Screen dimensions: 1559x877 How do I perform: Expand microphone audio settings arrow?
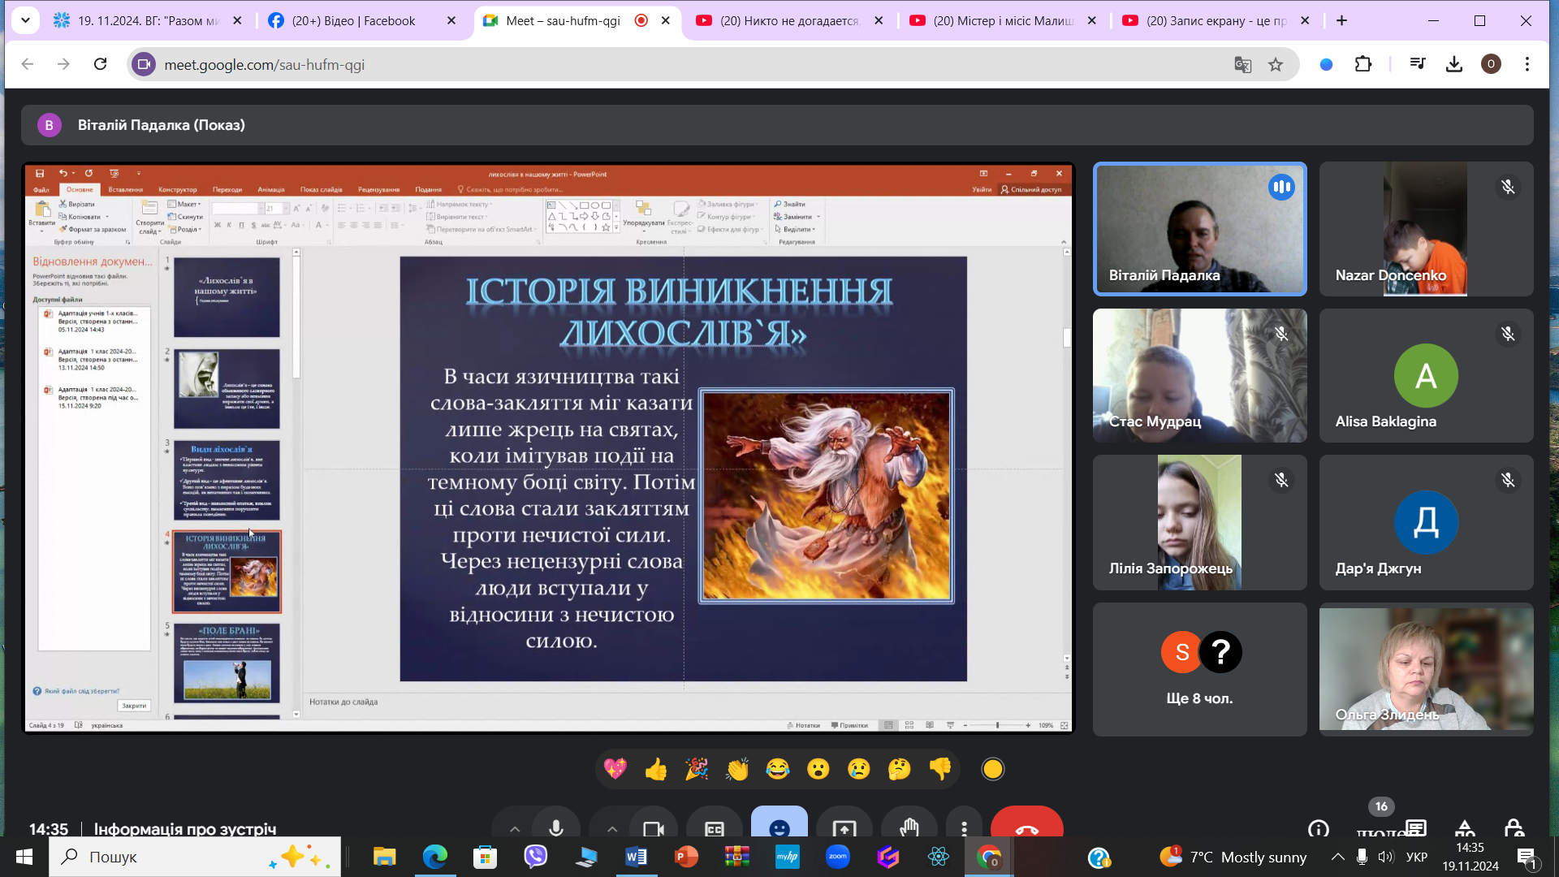pyautogui.click(x=515, y=827)
